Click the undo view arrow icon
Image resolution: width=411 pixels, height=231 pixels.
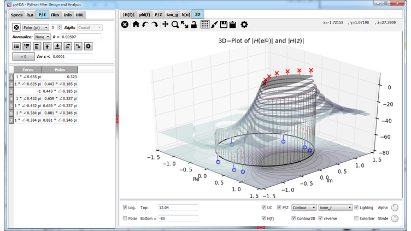145,25
